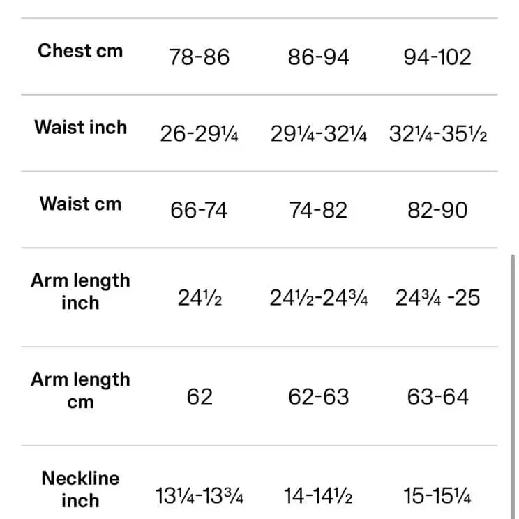The image size is (519, 519).
Task: Click the 66-74 waist cm cell
Action: [x=199, y=211]
